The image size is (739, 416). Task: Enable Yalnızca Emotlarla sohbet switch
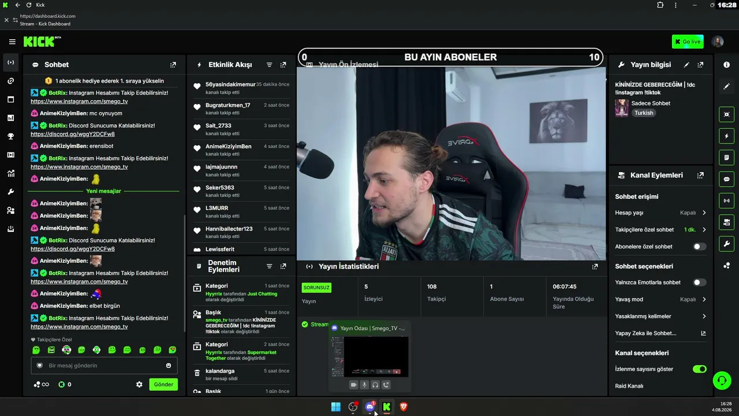[x=699, y=283]
